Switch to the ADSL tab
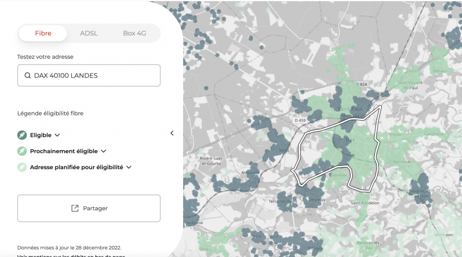 [x=89, y=33]
